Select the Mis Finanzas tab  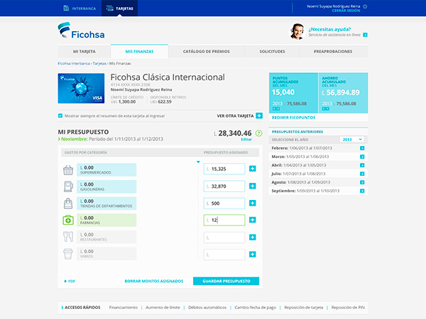coord(139,51)
